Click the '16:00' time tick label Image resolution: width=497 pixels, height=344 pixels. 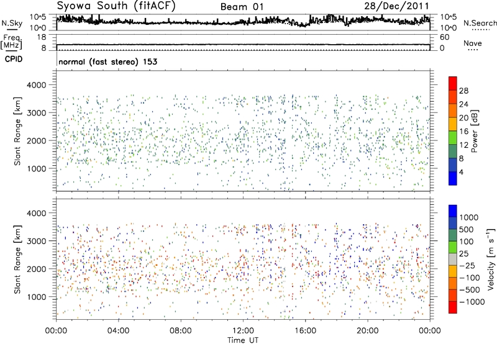coord(305,331)
